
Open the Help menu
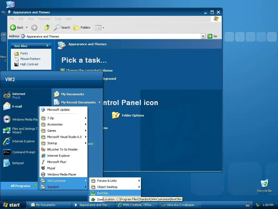click(68, 19)
